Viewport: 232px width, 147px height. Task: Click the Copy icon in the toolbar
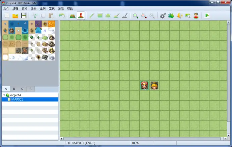coord(43,15)
